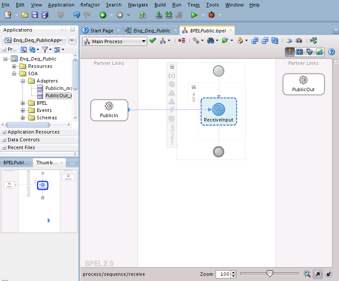Click the zoom arrow down-left button
Screen dimensions: 339x281
tap(329, 274)
